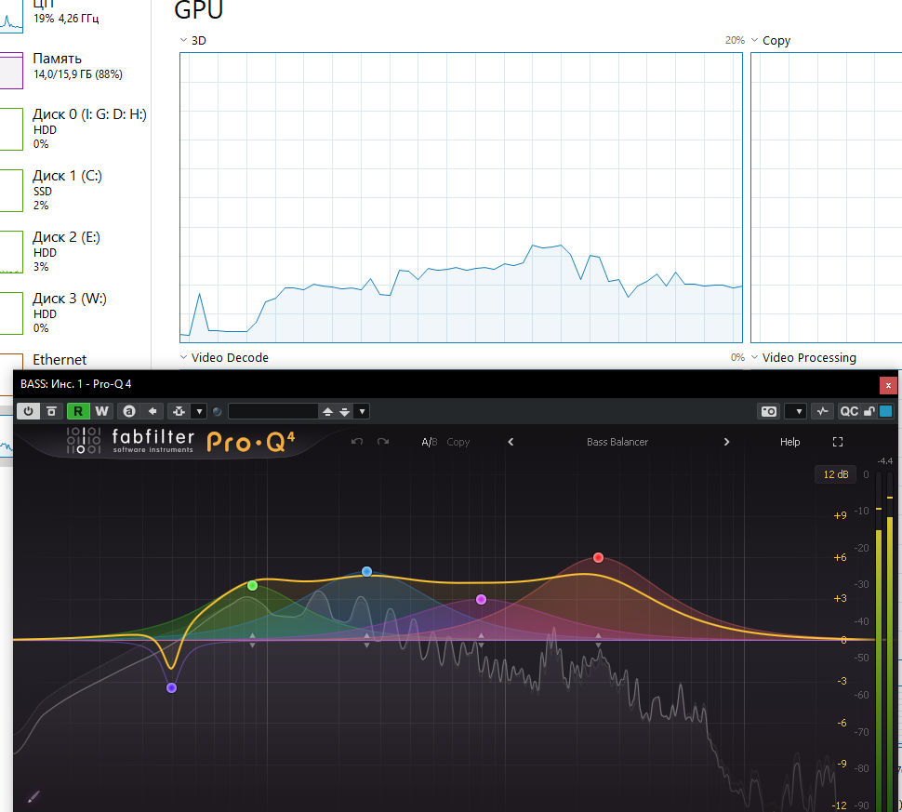Toggle Read automation R button
Image resolution: width=902 pixels, height=812 pixels.
coord(78,411)
